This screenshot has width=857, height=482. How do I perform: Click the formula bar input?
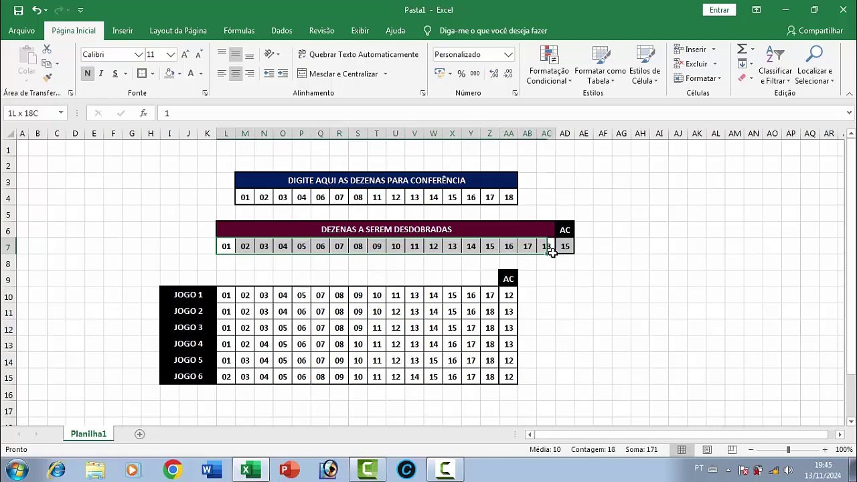[x=502, y=113]
